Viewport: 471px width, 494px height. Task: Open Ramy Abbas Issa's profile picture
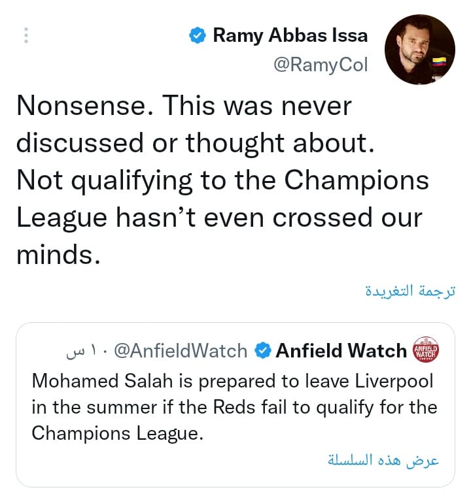click(419, 50)
